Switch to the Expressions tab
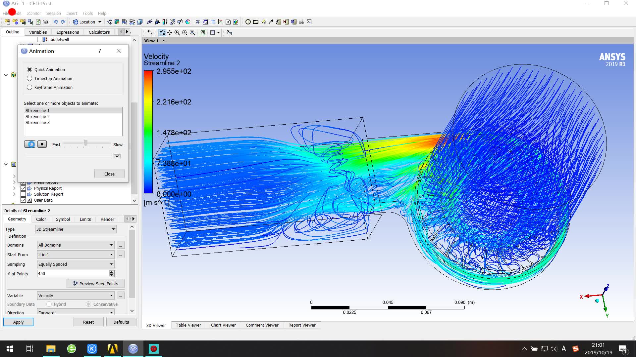 point(68,32)
